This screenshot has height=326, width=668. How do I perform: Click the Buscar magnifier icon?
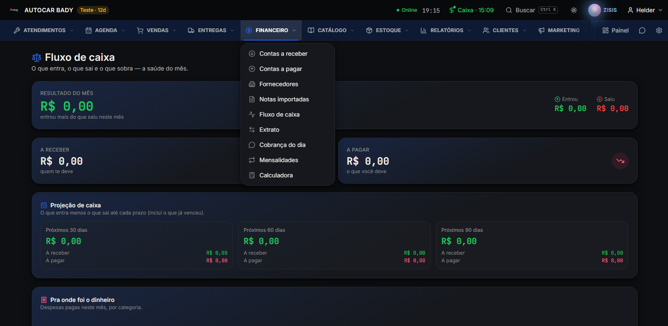click(x=509, y=10)
